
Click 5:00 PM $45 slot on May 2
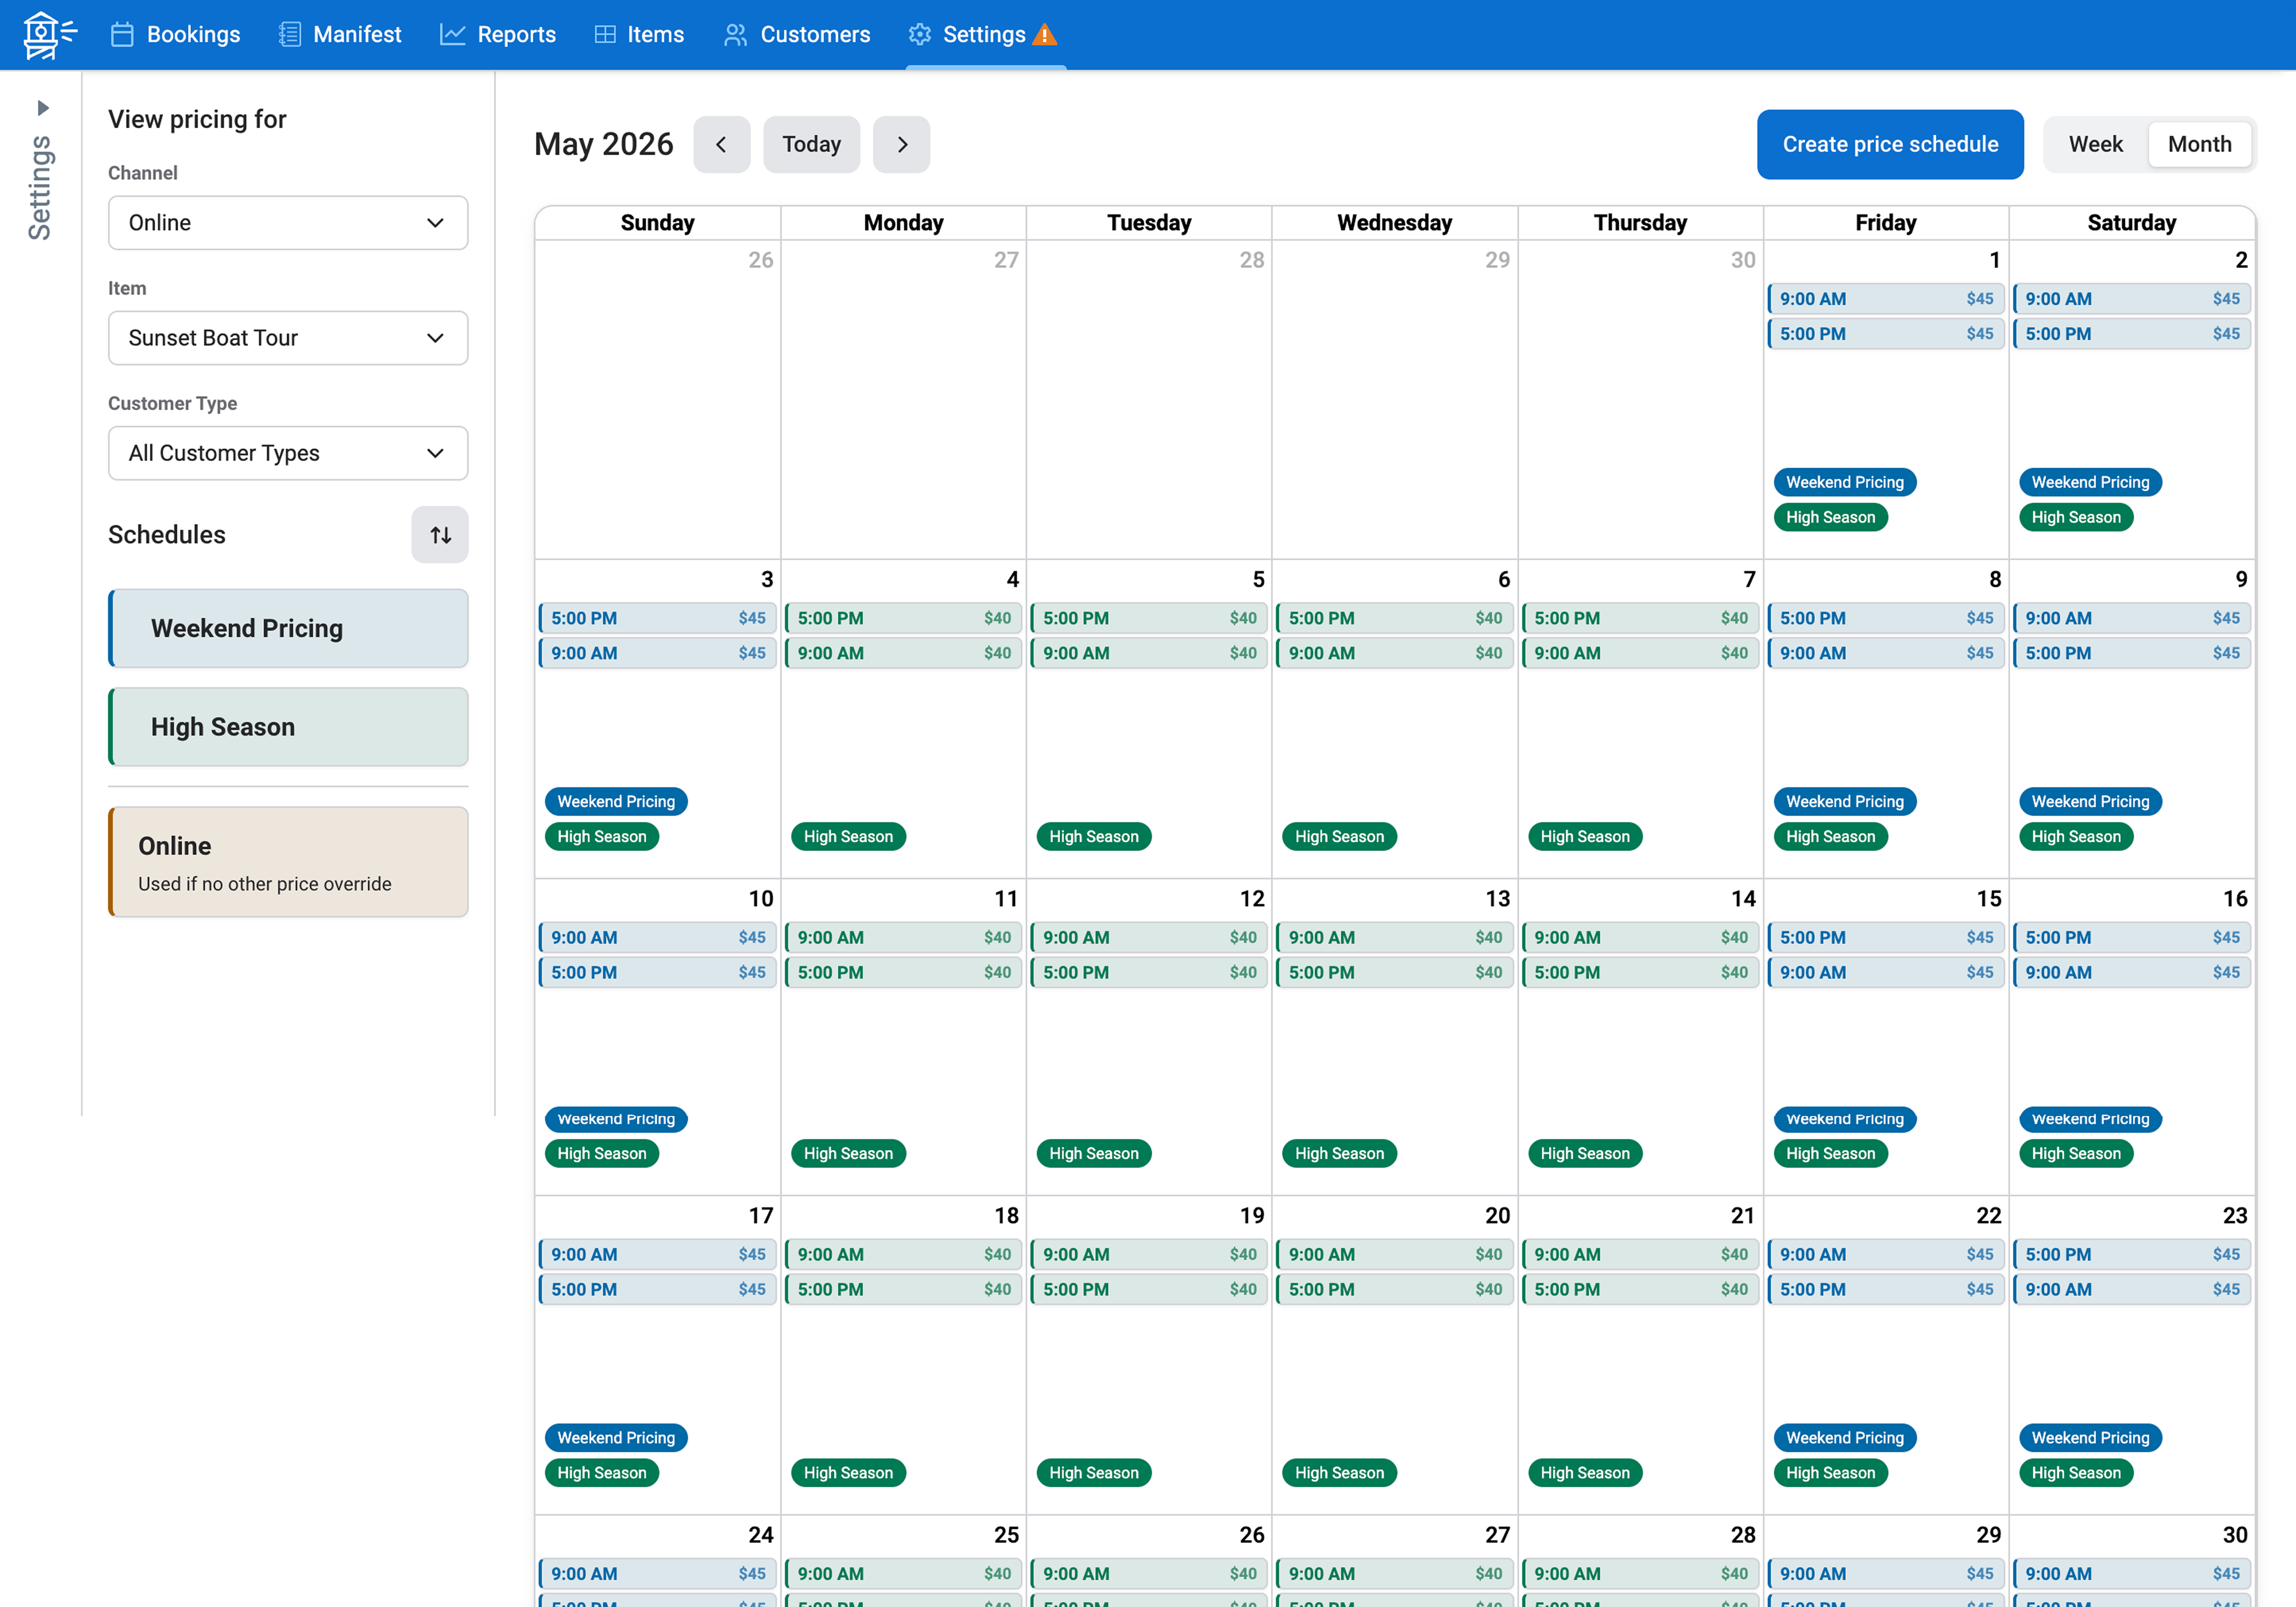2132,334
